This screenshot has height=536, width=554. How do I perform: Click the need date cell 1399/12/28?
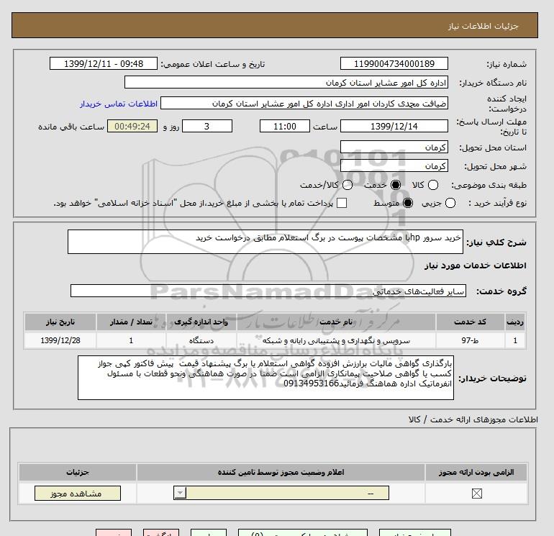pyautogui.click(x=60, y=340)
